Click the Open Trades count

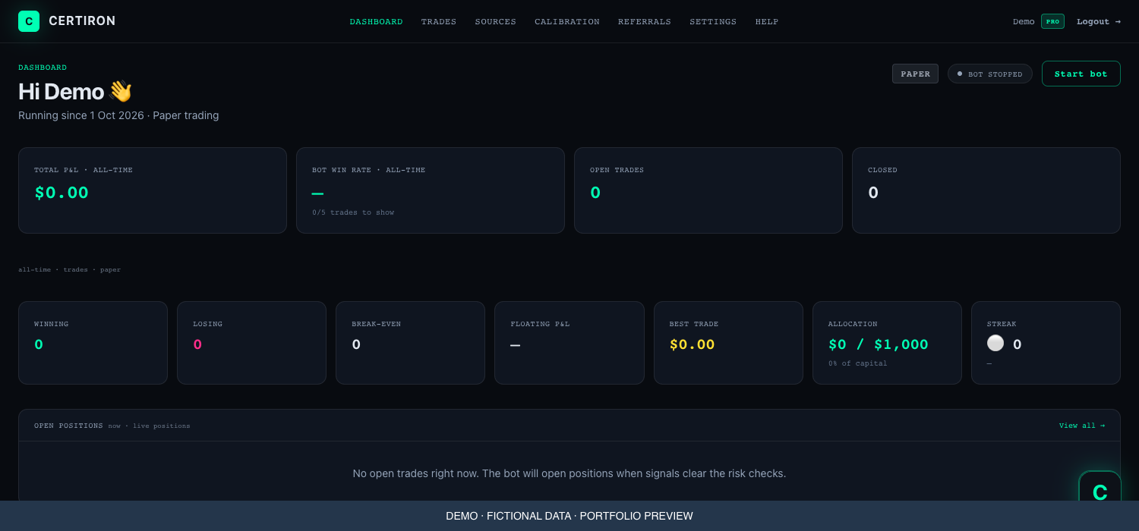595,193
